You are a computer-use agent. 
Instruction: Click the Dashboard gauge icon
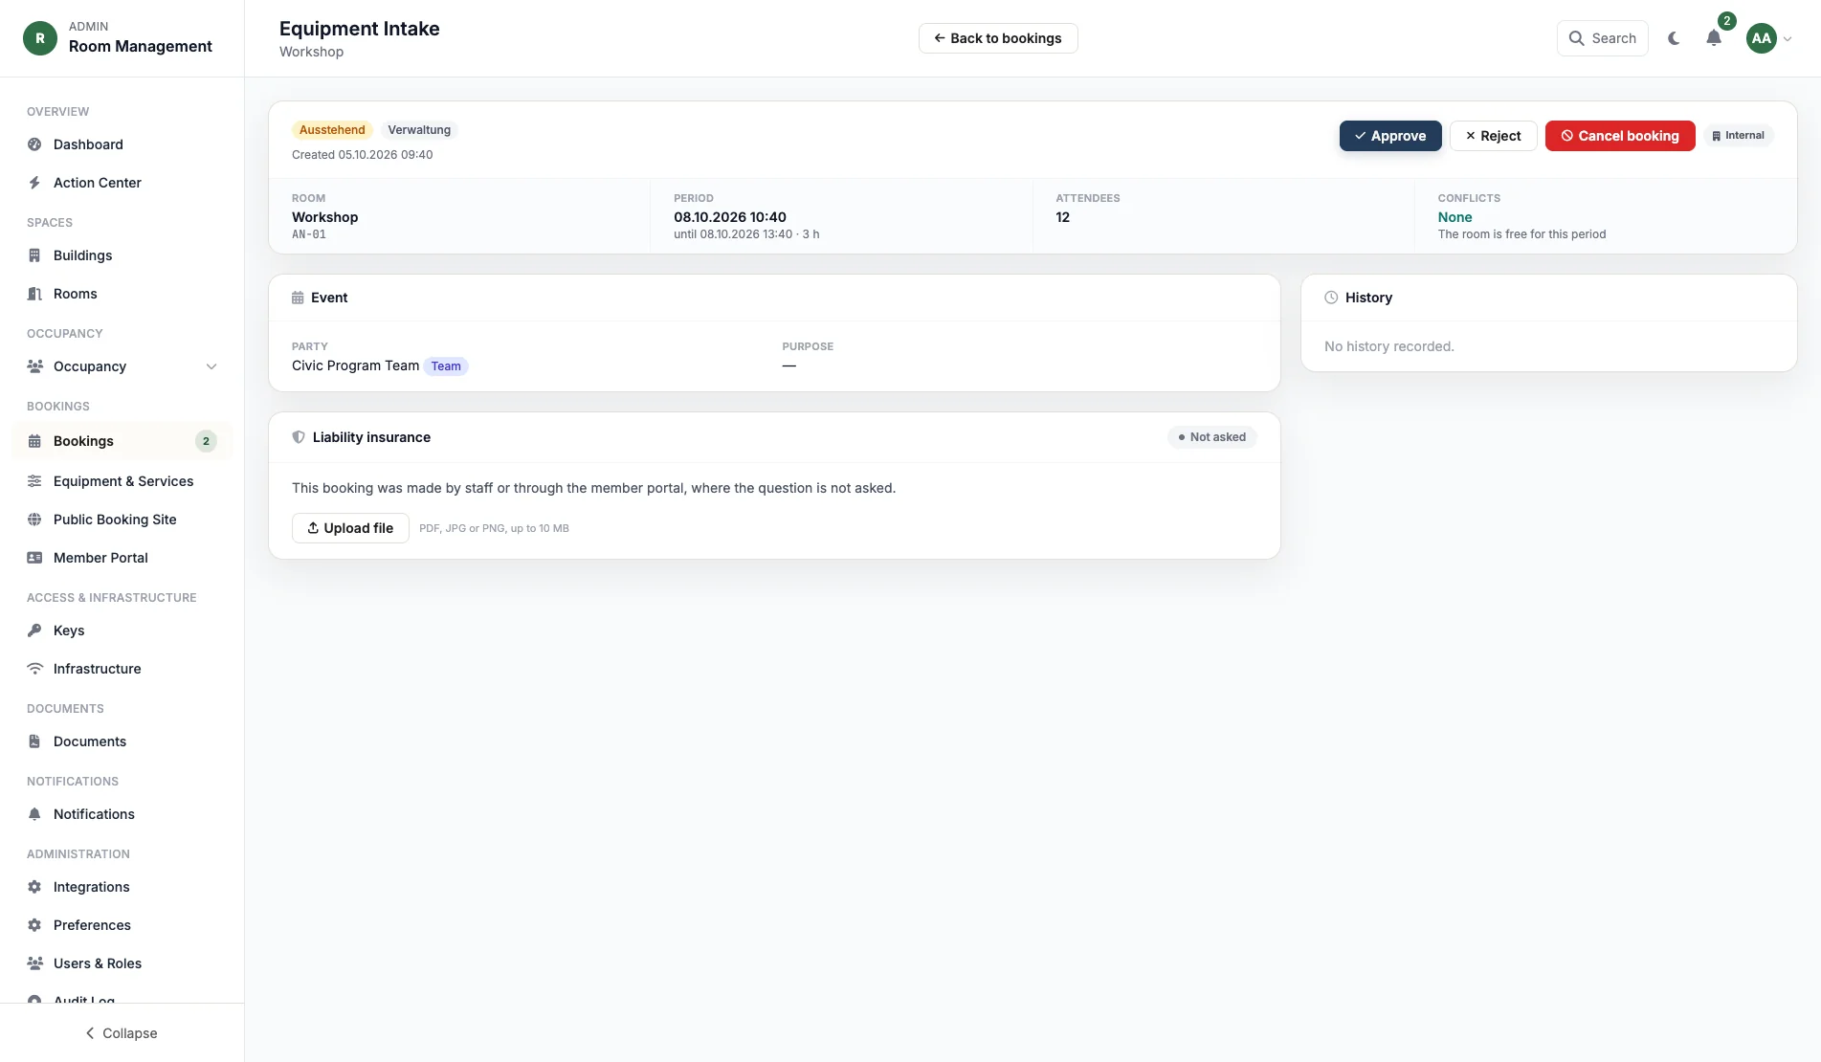coord(34,144)
